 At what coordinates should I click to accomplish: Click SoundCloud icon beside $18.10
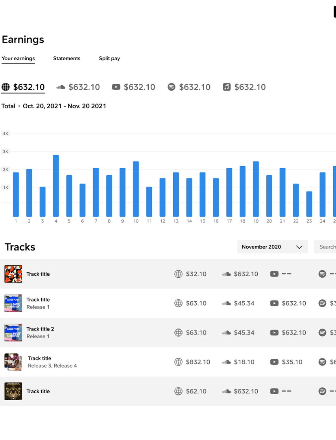[226, 362]
